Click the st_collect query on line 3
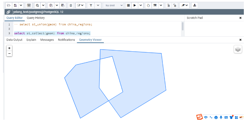 tap(52, 33)
